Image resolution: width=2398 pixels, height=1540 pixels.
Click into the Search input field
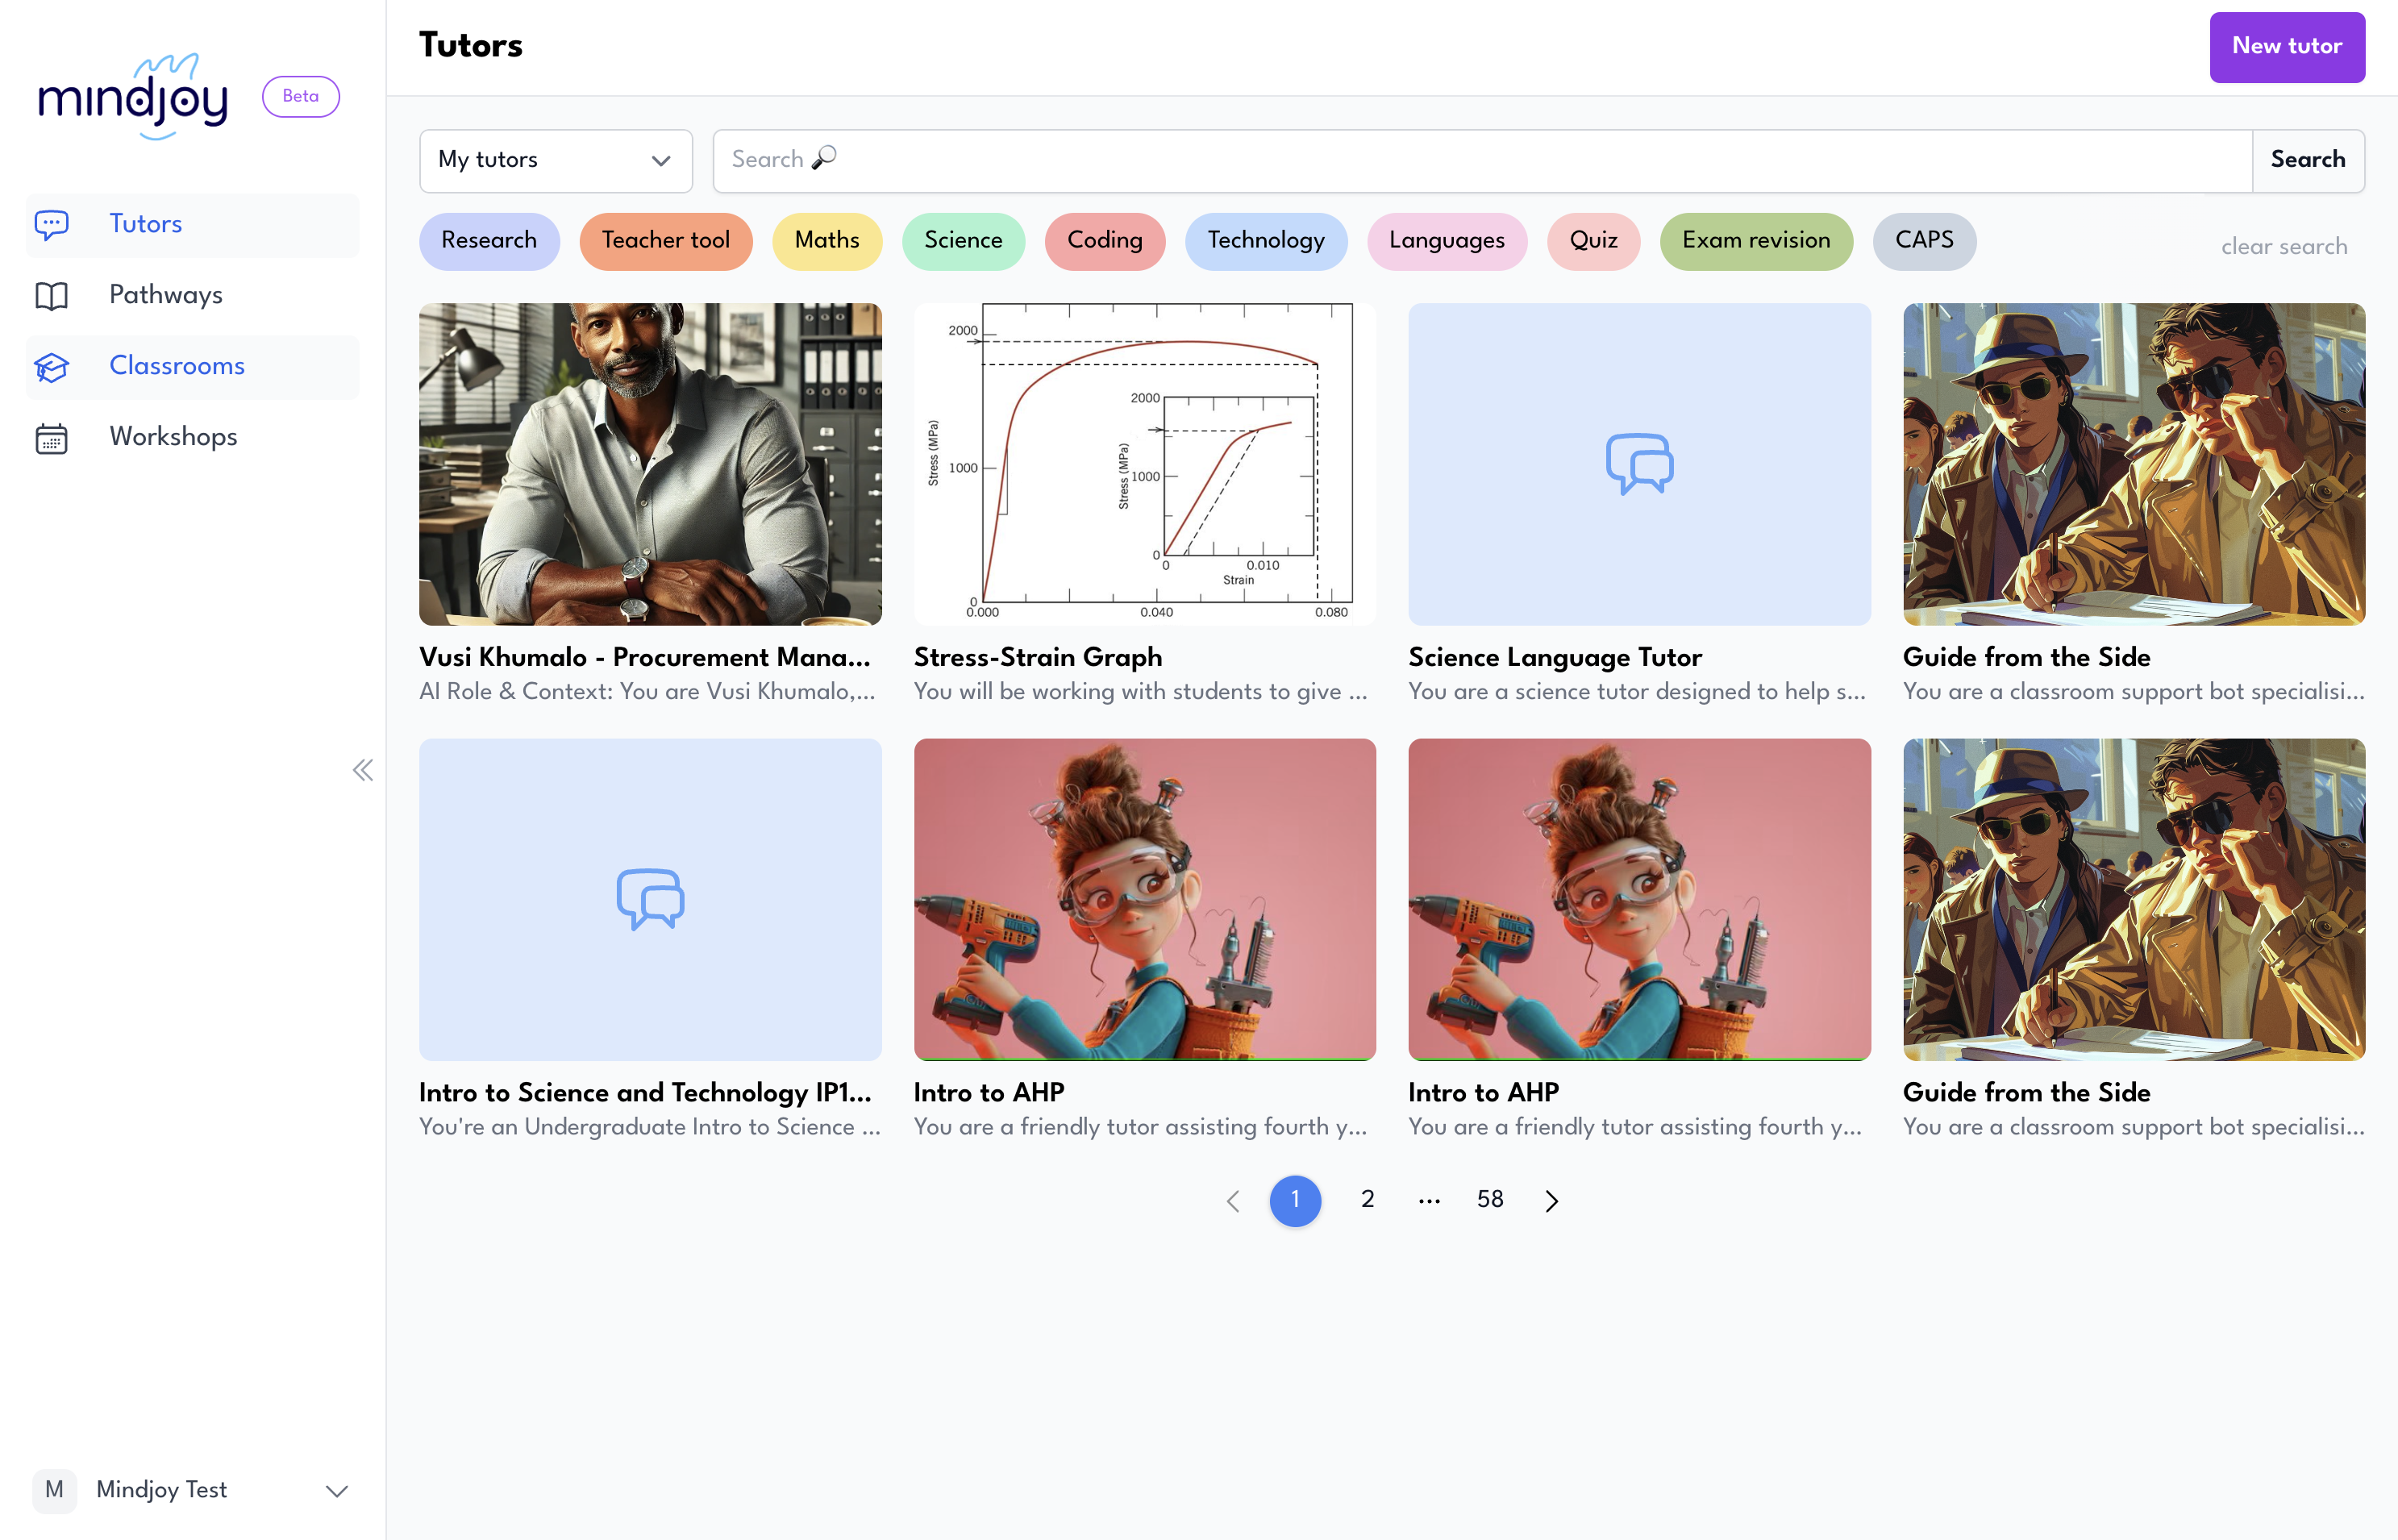tap(1480, 160)
